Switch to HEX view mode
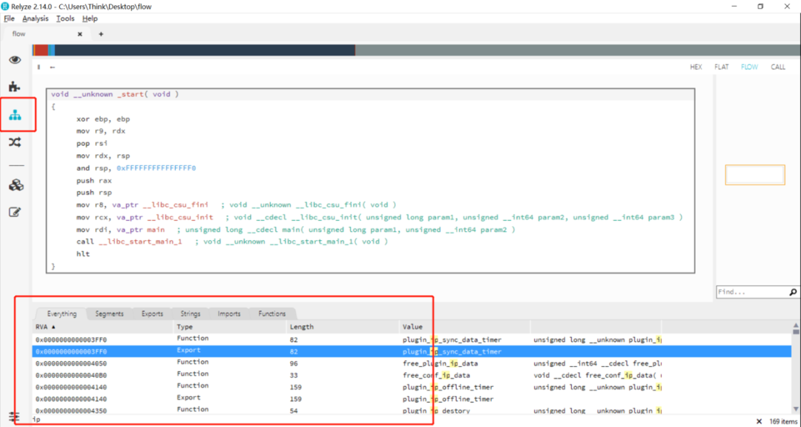The width and height of the screenshot is (801, 427). click(696, 67)
